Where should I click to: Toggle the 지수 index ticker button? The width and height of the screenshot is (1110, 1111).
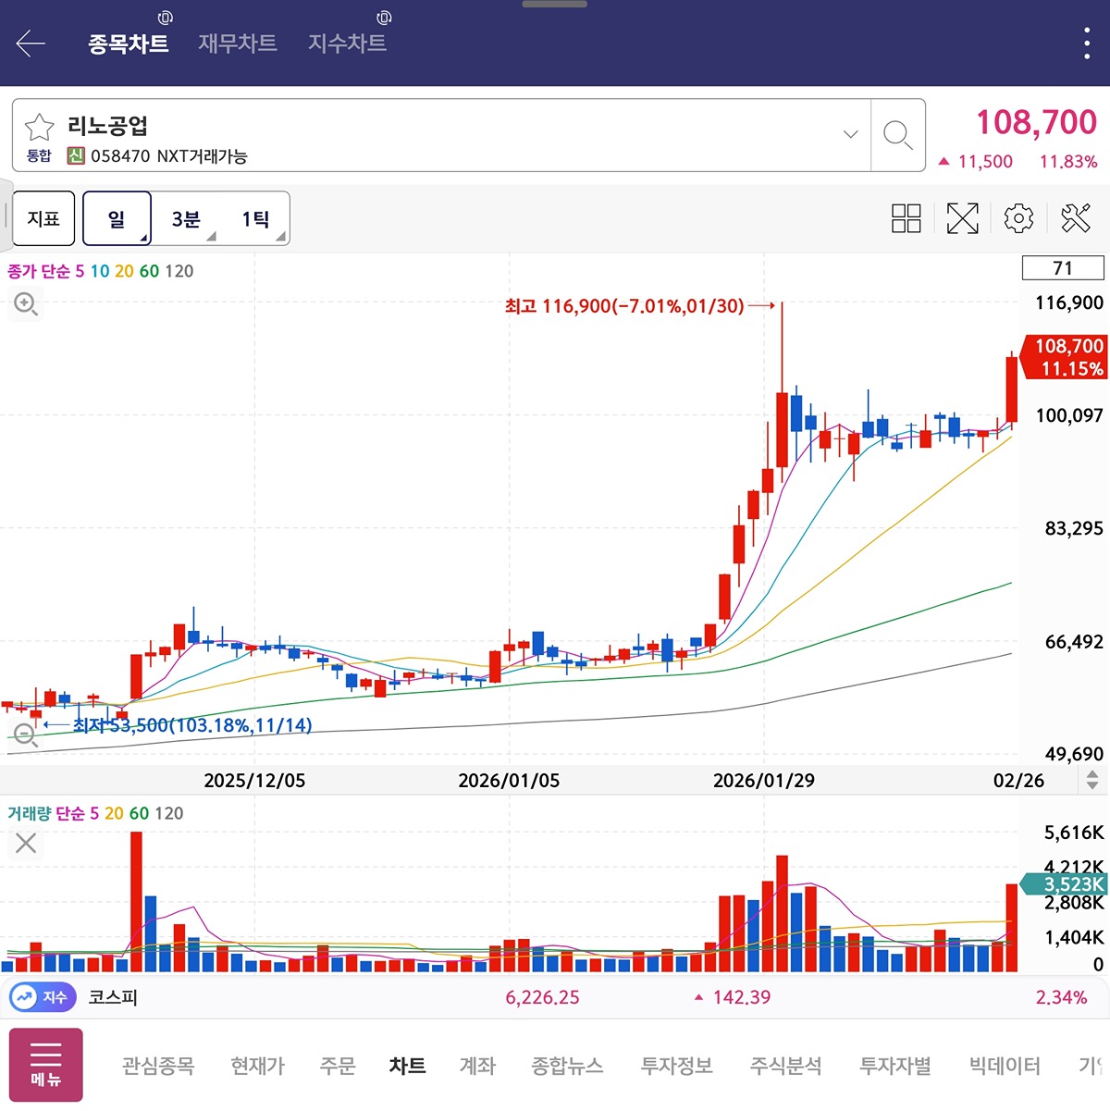[x=43, y=997]
